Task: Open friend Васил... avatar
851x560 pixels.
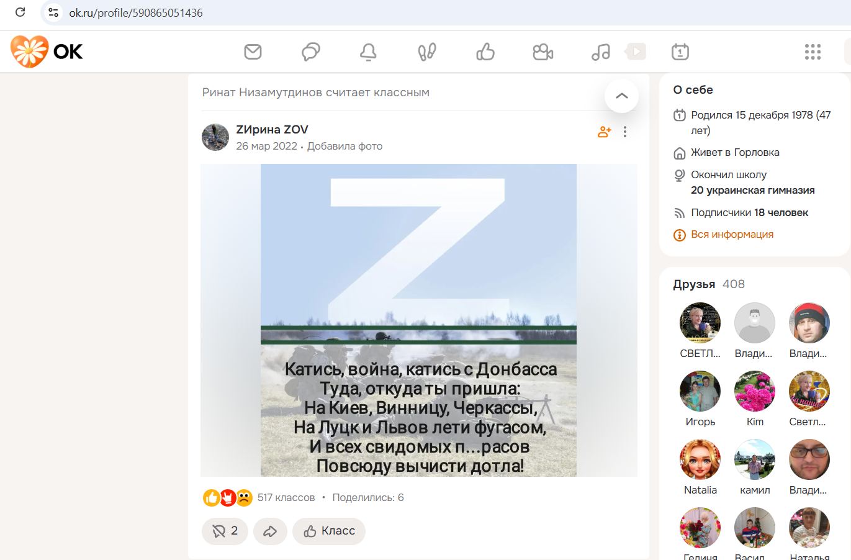Action: coord(755,528)
